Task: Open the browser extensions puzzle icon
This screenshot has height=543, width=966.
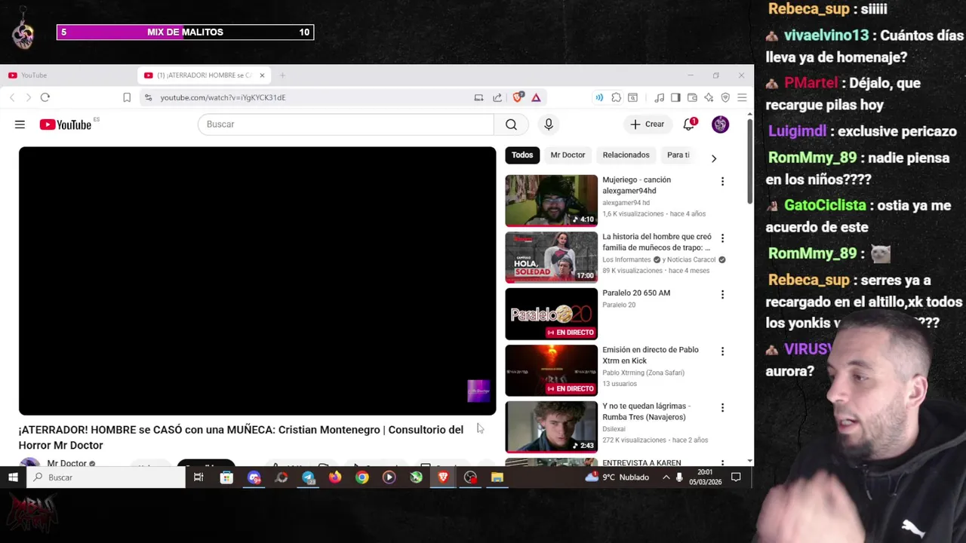Action: point(617,97)
